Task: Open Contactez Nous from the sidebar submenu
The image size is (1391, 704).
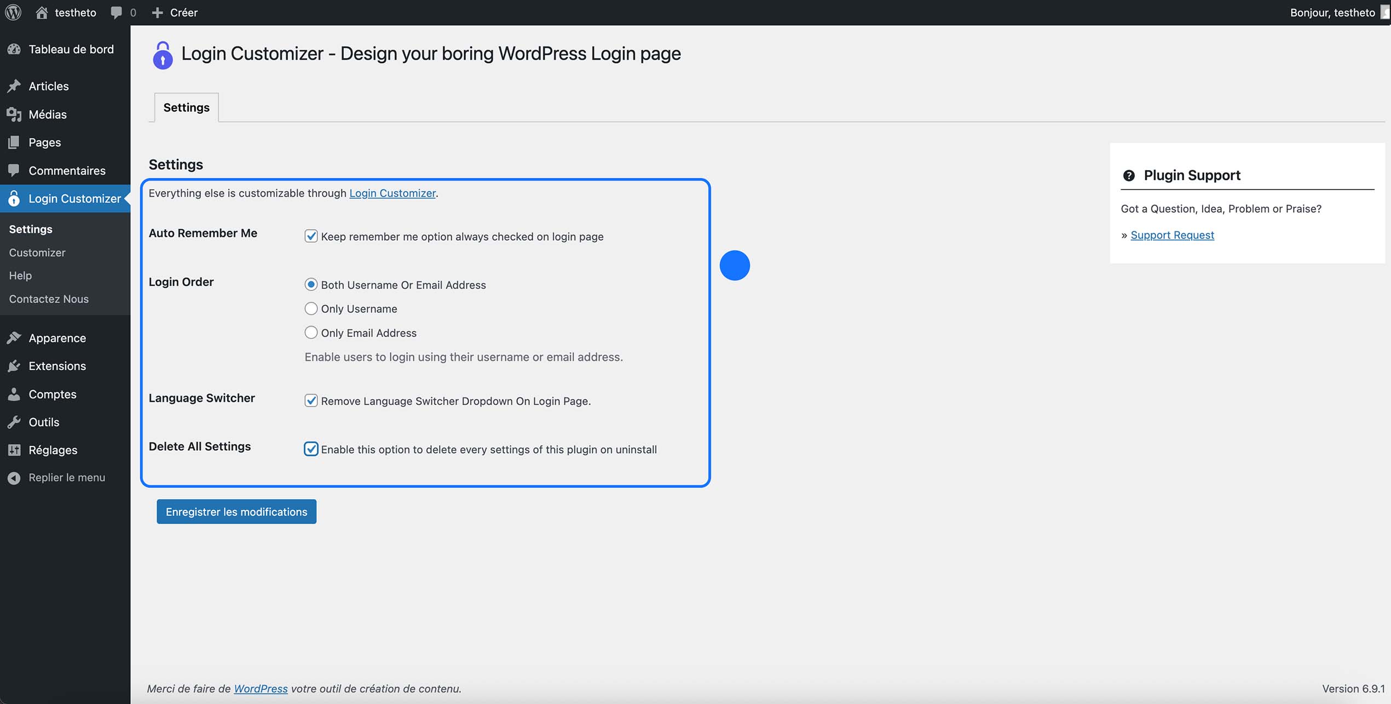Action: (48, 299)
